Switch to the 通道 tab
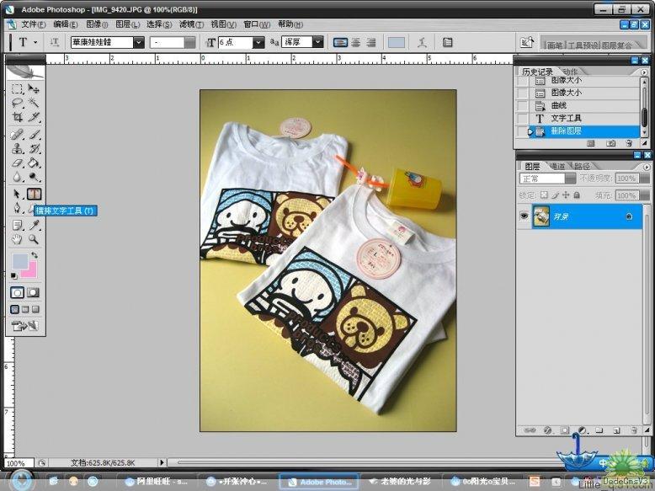The image size is (655, 491). pos(557,166)
